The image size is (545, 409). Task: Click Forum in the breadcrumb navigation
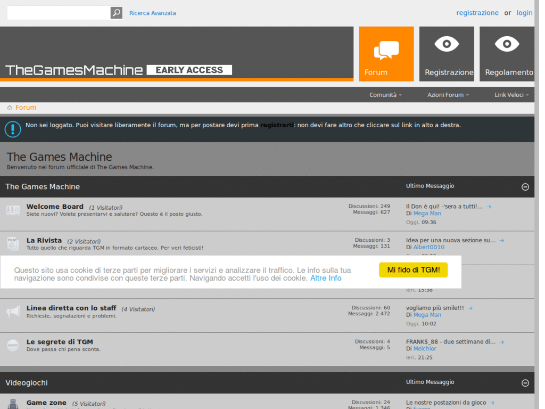25,107
